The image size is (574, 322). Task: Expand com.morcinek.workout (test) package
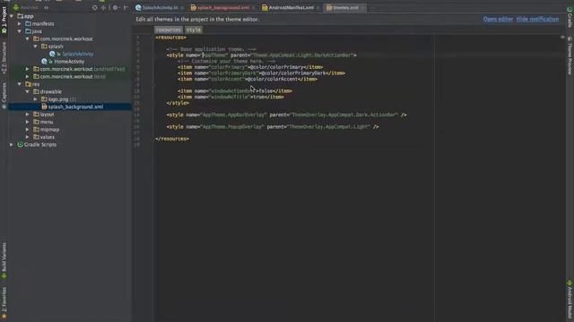point(28,77)
